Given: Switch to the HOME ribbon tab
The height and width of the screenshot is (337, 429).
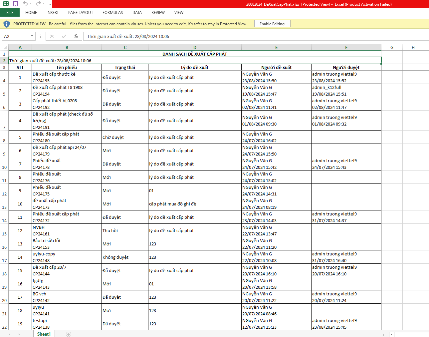Looking at the screenshot, I should pos(31,13).
